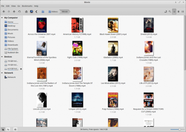Screen dimensions: 186x132
Task: Click the forward navigation arrow
Action: pyautogui.click(x=9, y=12)
